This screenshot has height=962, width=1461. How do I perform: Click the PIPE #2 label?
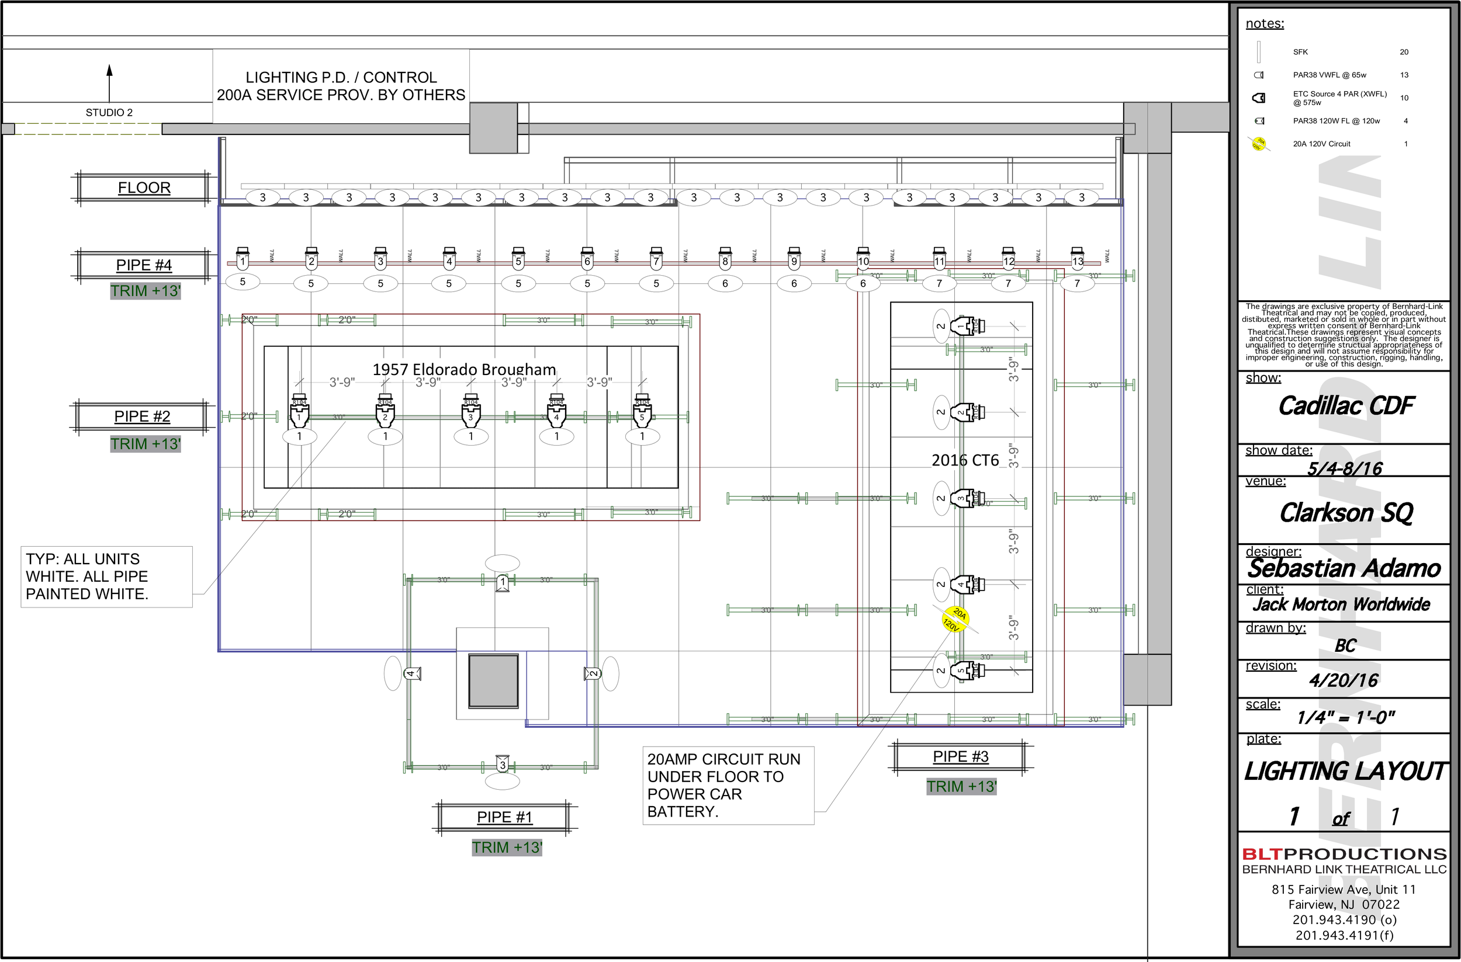pos(143,416)
